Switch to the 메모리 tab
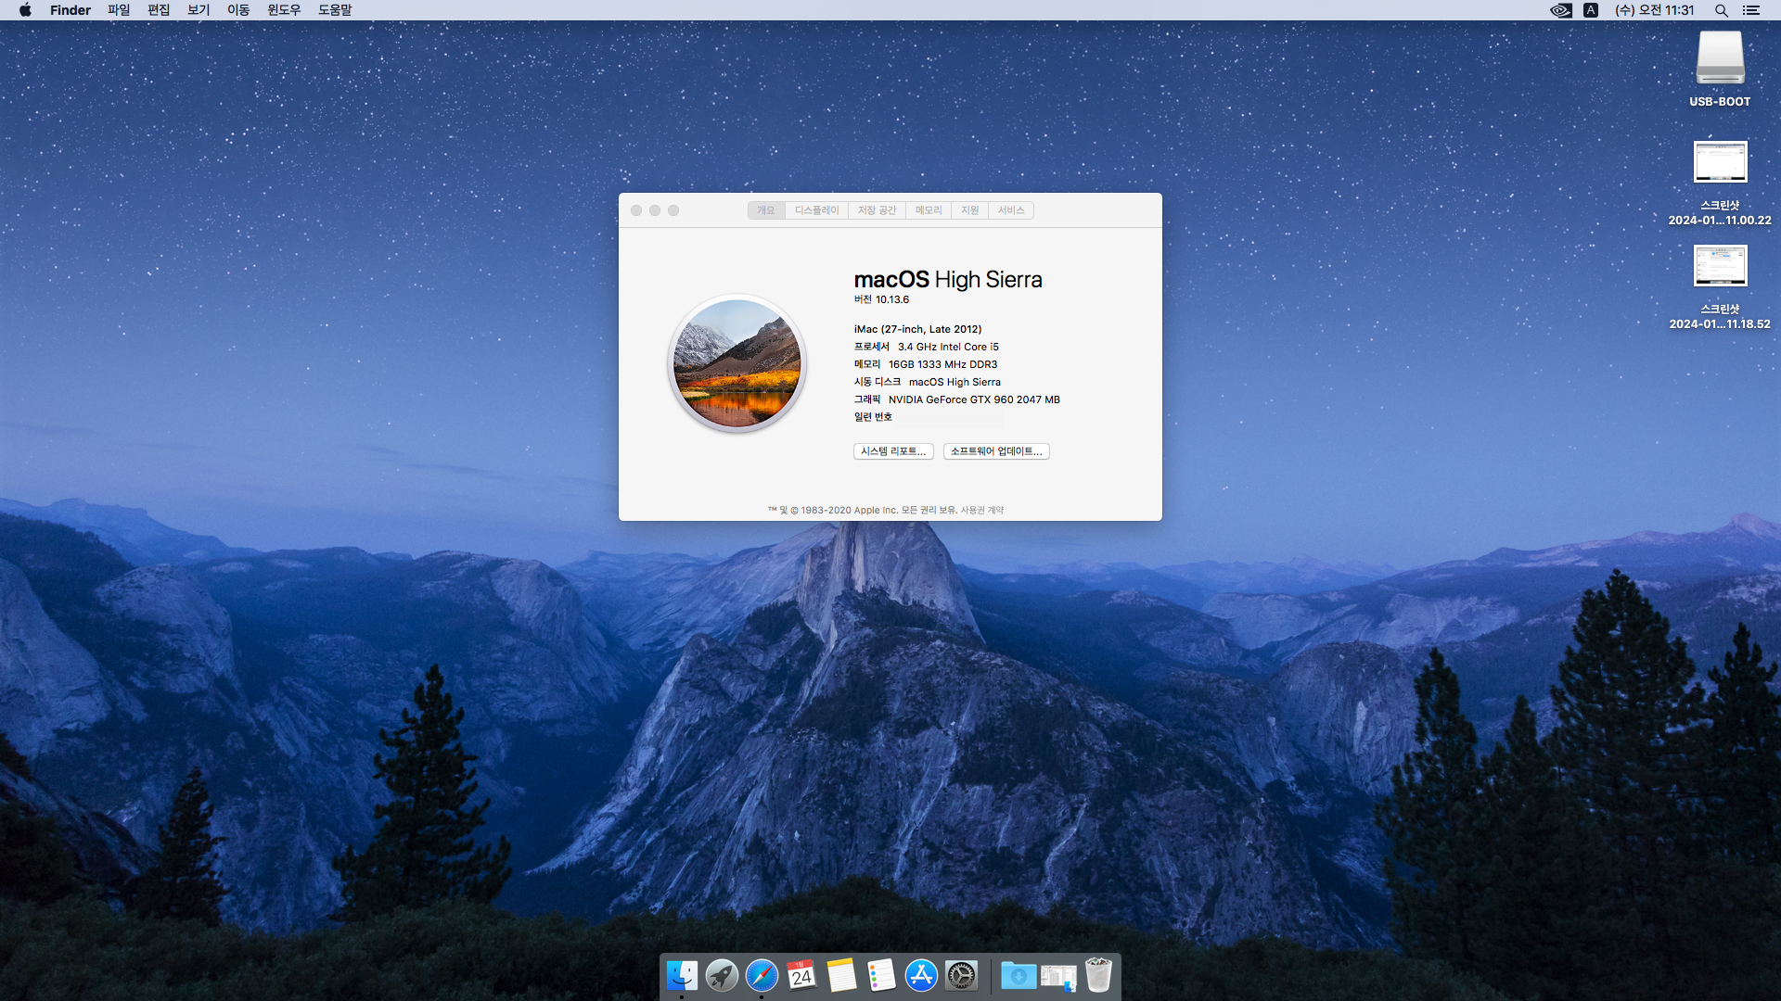This screenshot has width=1781, height=1001. point(929,210)
